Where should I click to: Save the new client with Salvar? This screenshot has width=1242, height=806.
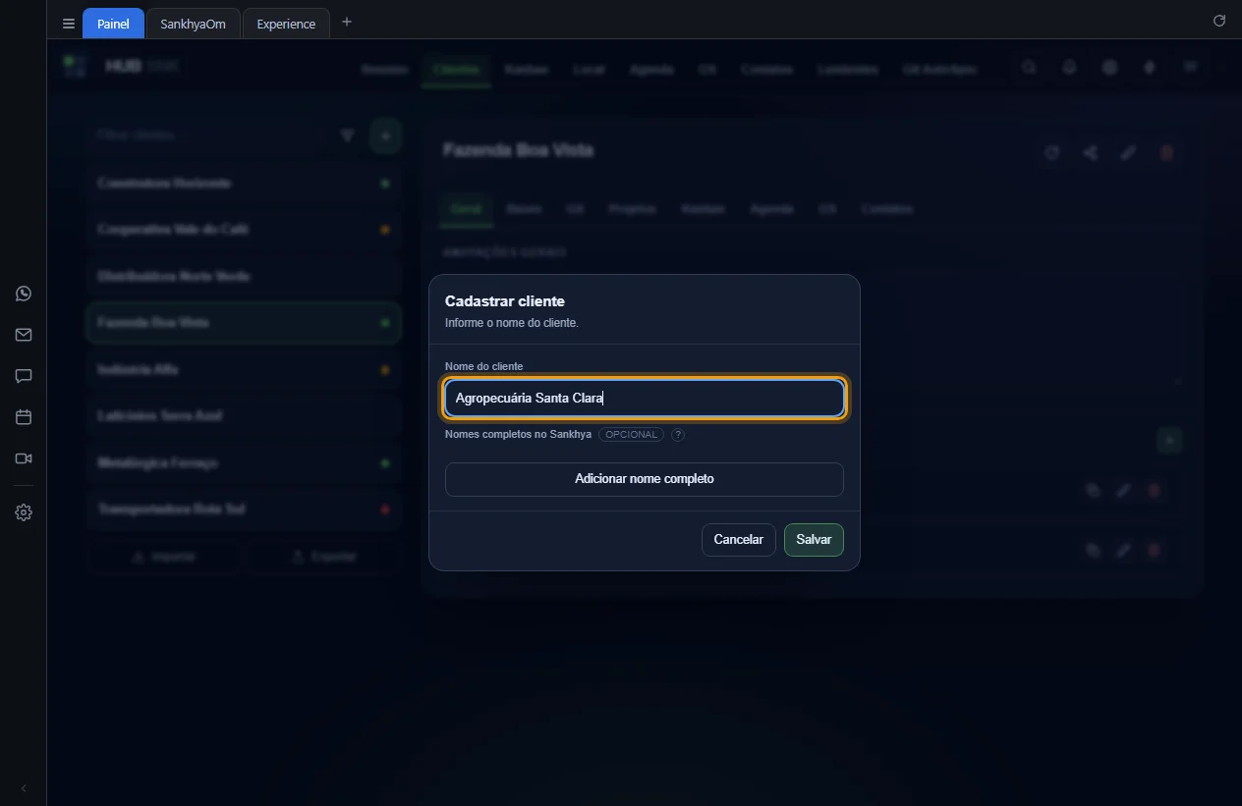click(x=814, y=540)
